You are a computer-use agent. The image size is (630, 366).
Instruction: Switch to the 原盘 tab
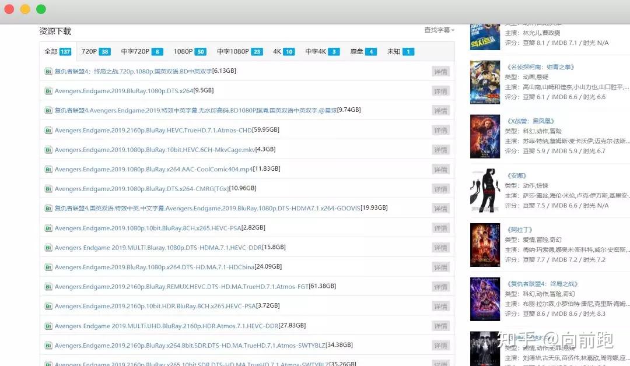point(363,51)
